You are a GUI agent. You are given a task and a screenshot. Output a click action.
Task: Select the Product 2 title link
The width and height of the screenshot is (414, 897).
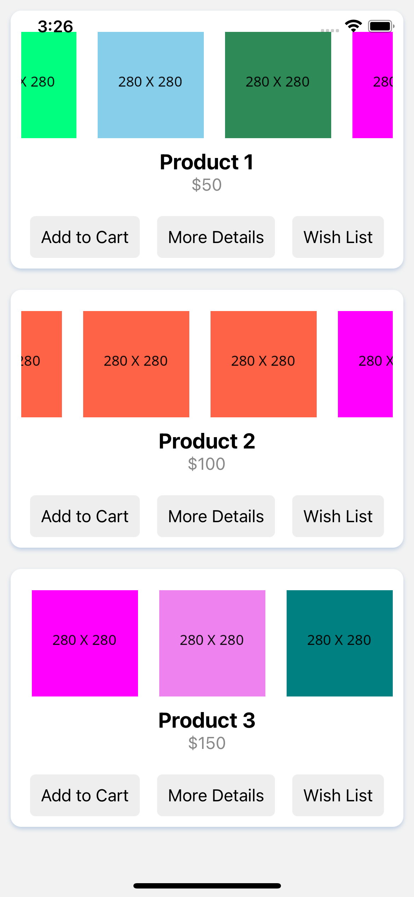[x=207, y=441]
